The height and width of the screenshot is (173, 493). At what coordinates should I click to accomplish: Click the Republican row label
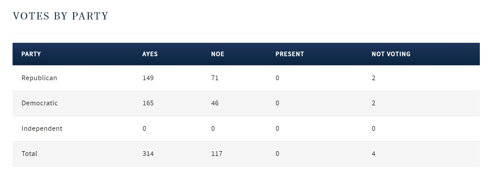click(x=39, y=78)
